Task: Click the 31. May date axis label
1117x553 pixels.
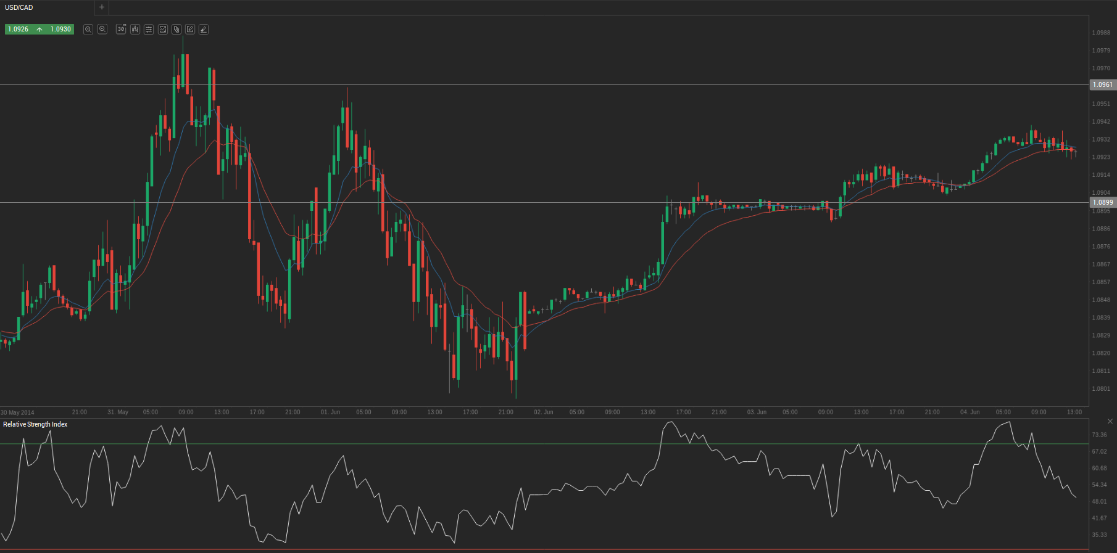Action: click(118, 412)
